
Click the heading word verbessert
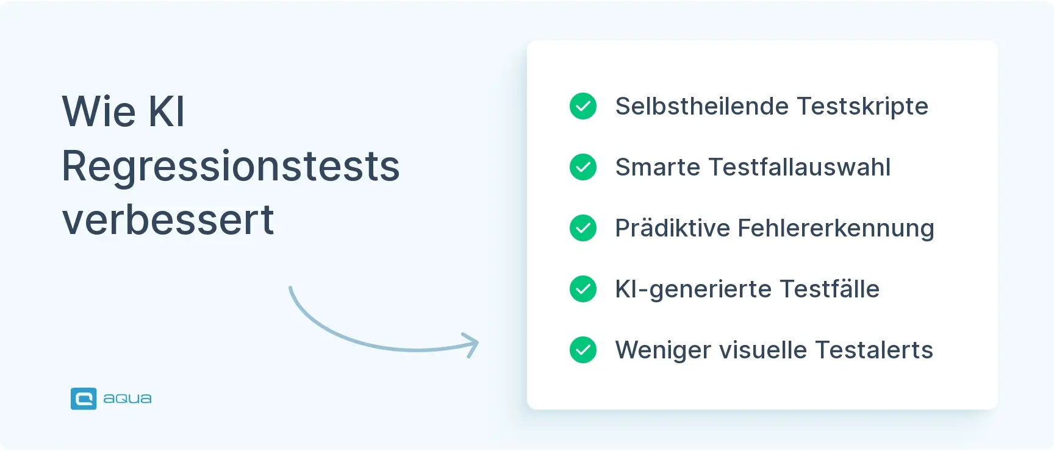[x=168, y=220]
